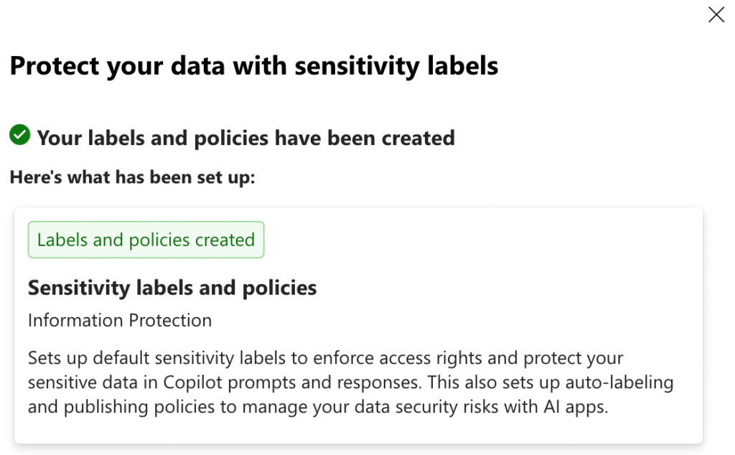Close the sensitivity labels dialog
735x455 pixels.
[716, 15]
